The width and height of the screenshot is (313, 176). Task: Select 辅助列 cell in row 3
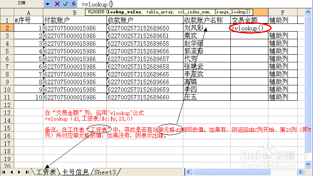(283, 36)
